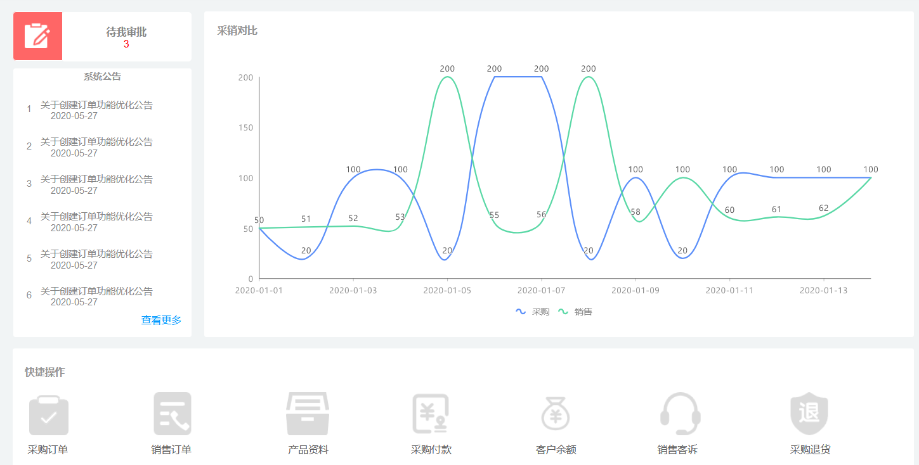This screenshot has height=465, width=919.
Task: Toggle the 采购 series in chart legend
Action: coord(532,312)
